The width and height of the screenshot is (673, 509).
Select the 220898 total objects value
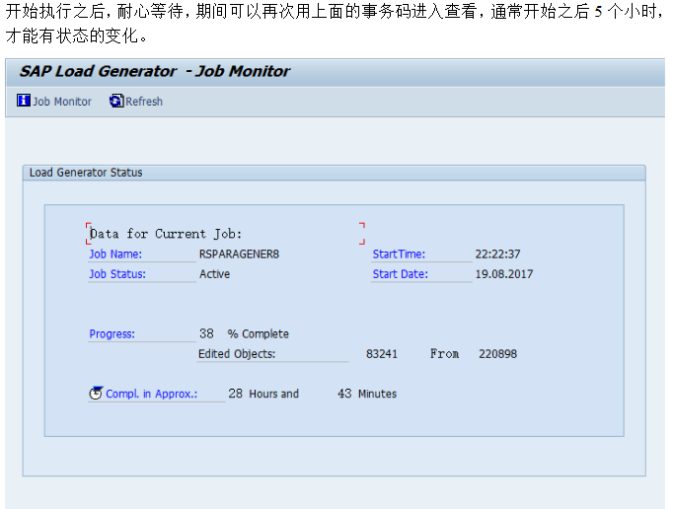click(x=497, y=354)
